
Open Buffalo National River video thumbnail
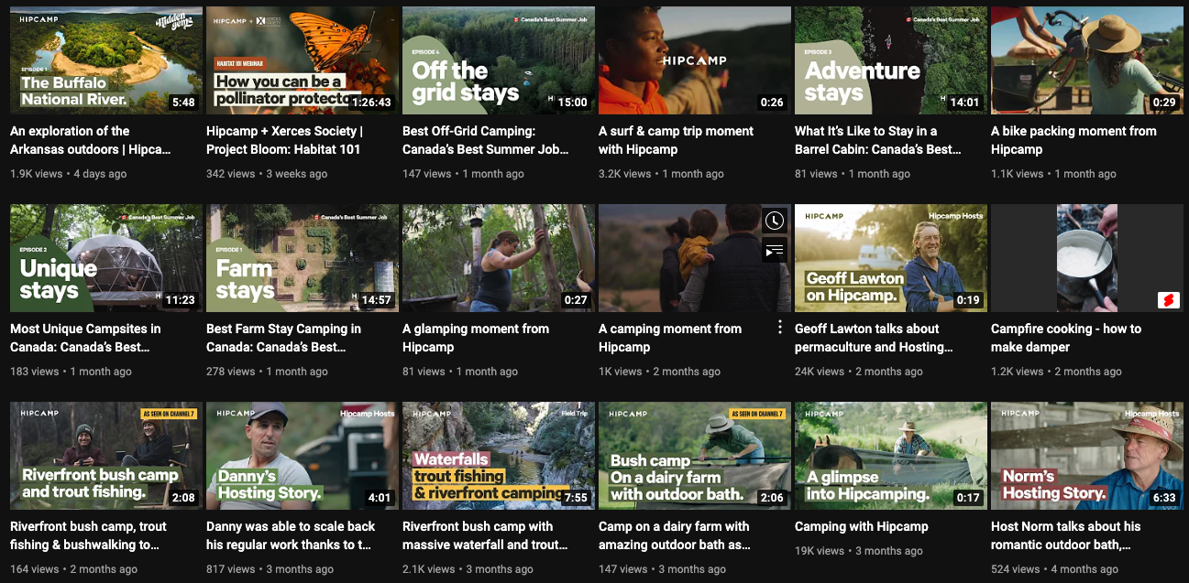coord(106,60)
